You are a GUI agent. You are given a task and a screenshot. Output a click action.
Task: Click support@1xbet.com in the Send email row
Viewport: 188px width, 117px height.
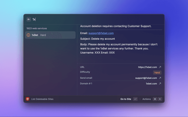pyautogui.click(x=146, y=78)
